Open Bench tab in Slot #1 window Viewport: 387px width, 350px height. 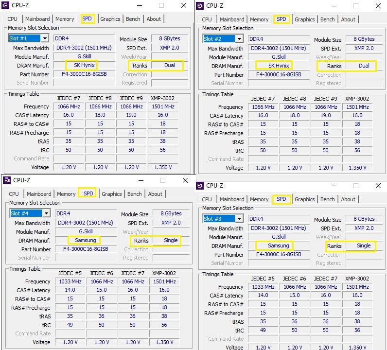[x=133, y=19]
